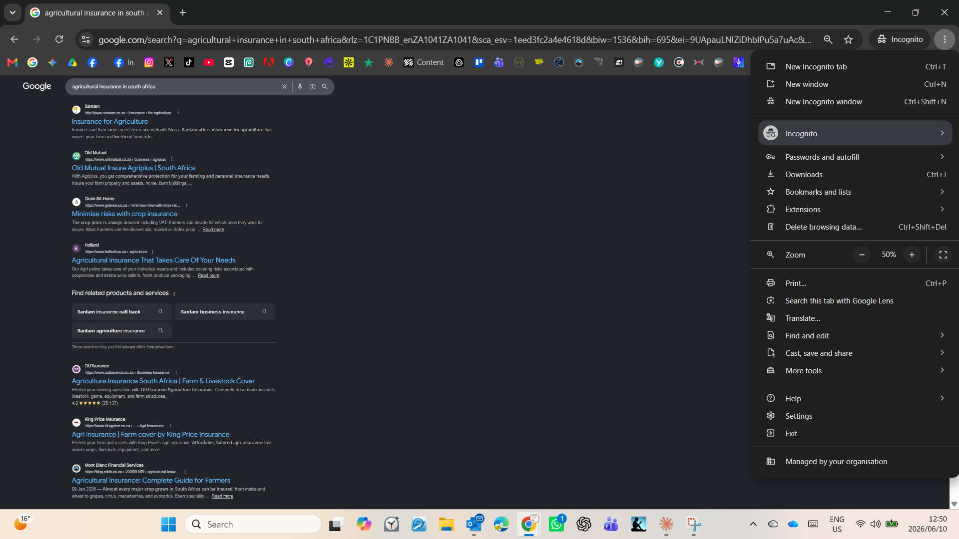
Task: Open Old Mutual Insure Agriplus result
Action: tap(133, 168)
